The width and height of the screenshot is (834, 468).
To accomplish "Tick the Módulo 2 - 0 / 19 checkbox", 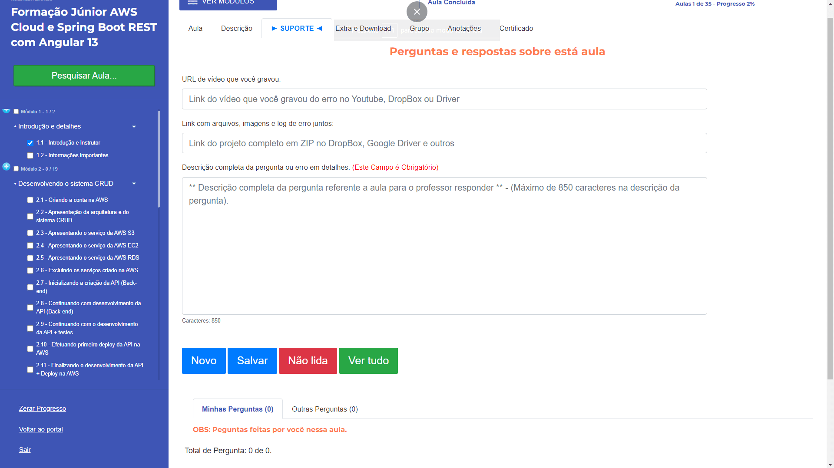I will point(16,169).
